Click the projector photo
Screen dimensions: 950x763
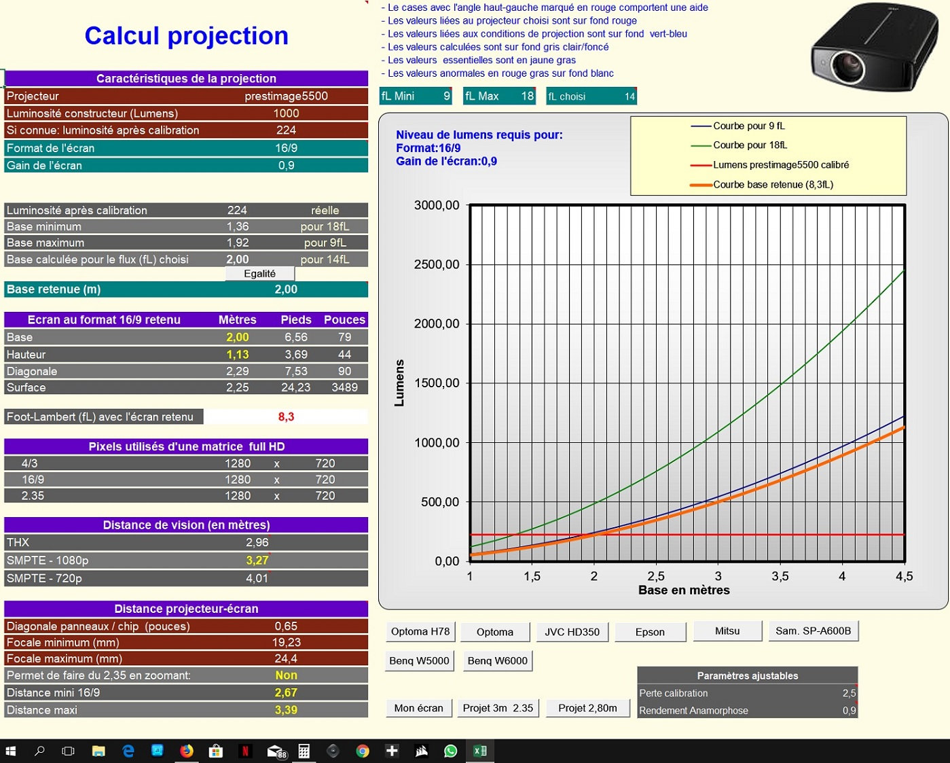coord(875,48)
